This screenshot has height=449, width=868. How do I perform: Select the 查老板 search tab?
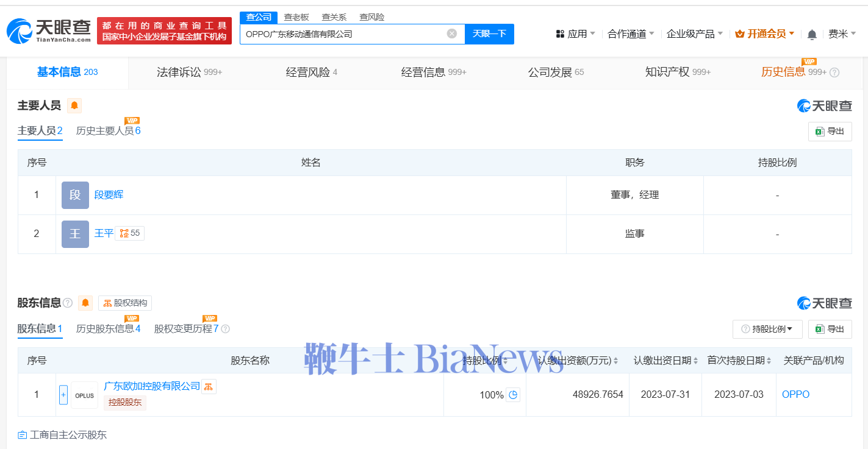click(x=296, y=17)
